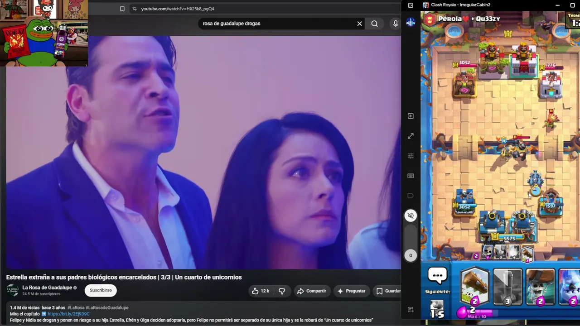
Task: Click the Clash Royale window app icon
Action: [x=426, y=5]
